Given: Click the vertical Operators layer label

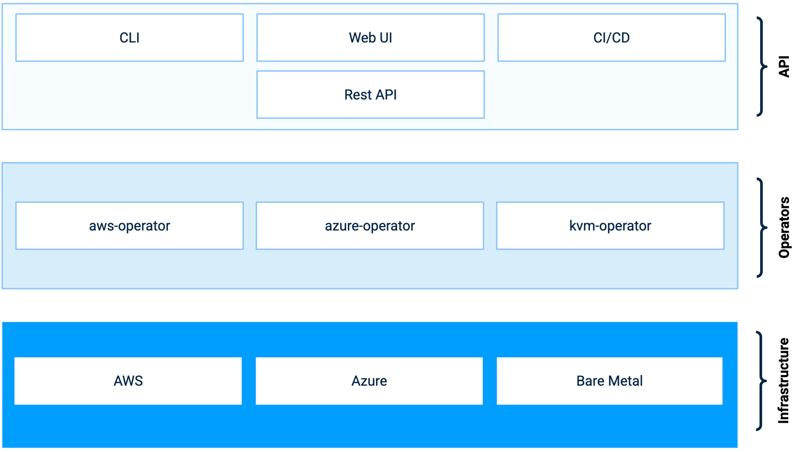Looking at the screenshot, I should point(784,228).
